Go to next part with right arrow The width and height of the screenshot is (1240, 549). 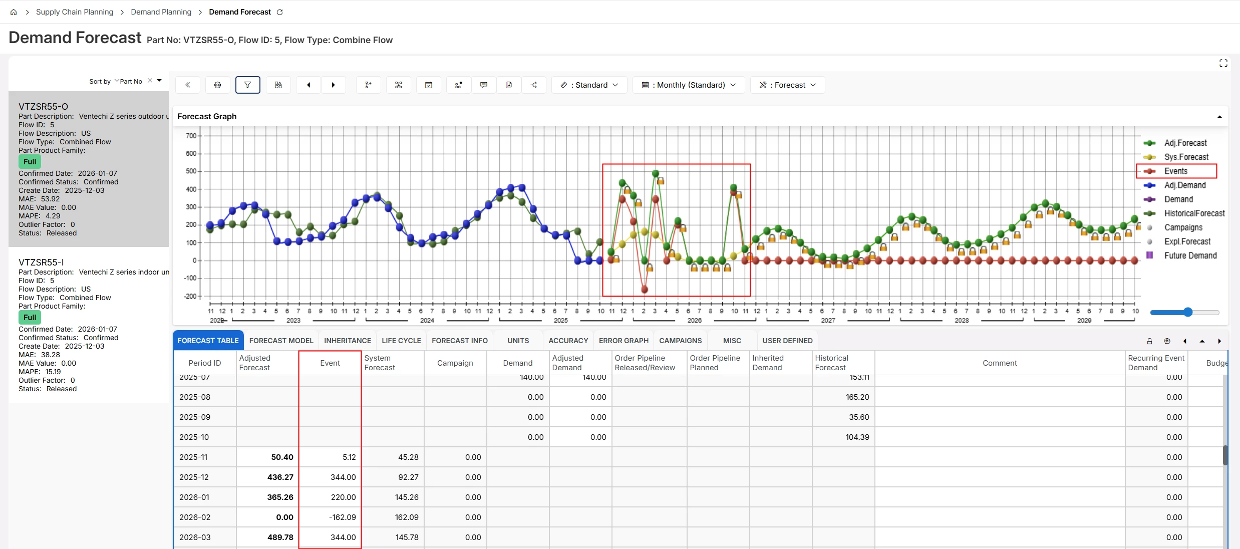(x=333, y=85)
